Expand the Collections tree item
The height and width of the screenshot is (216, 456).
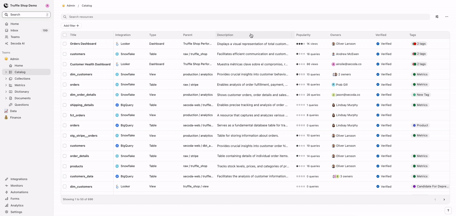click(6, 79)
